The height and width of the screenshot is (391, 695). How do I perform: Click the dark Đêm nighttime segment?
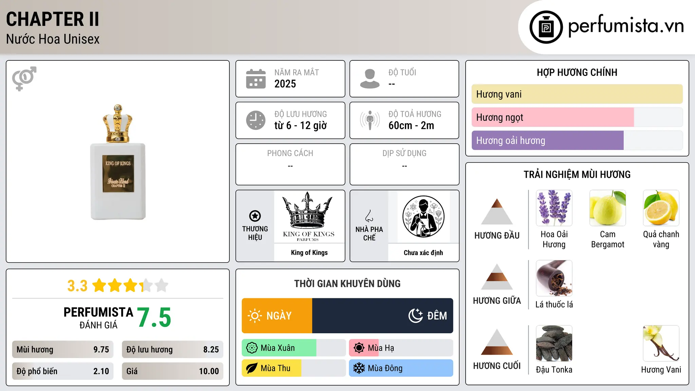click(x=383, y=316)
